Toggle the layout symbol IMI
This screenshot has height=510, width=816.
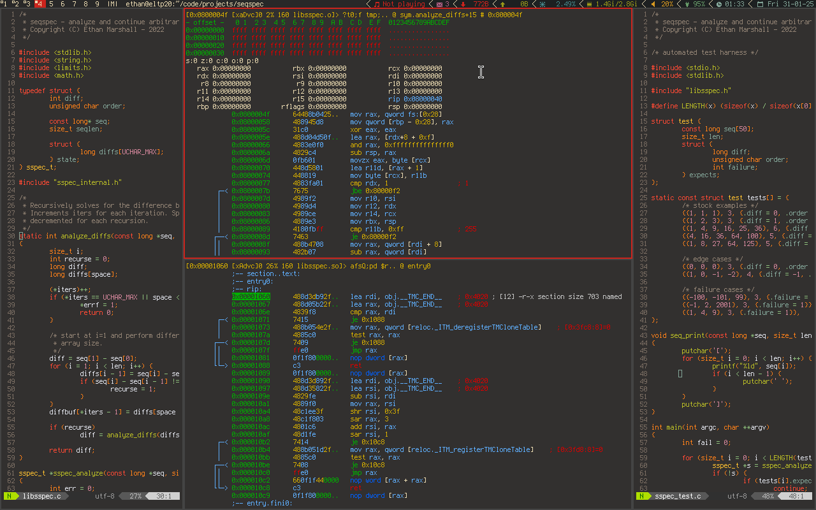pos(113,4)
